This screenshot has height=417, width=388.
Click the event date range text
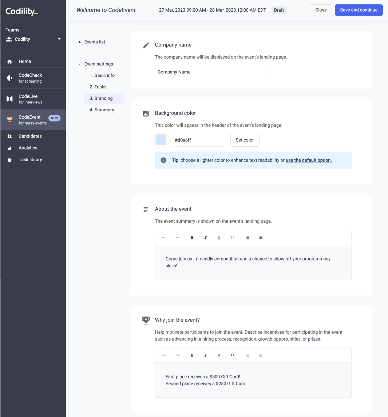pyautogui.click(x=212, y=10)
